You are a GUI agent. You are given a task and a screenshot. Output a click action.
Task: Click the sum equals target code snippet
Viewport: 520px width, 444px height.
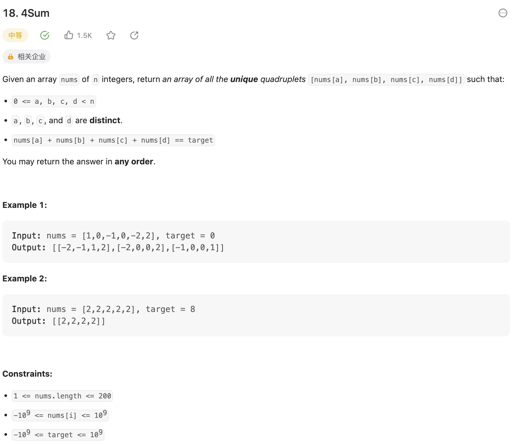pos(113,140)
